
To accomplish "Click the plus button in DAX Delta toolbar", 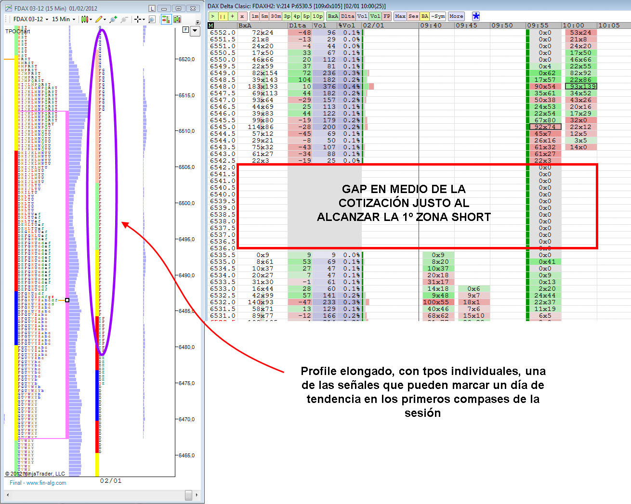I will point(232,16).
